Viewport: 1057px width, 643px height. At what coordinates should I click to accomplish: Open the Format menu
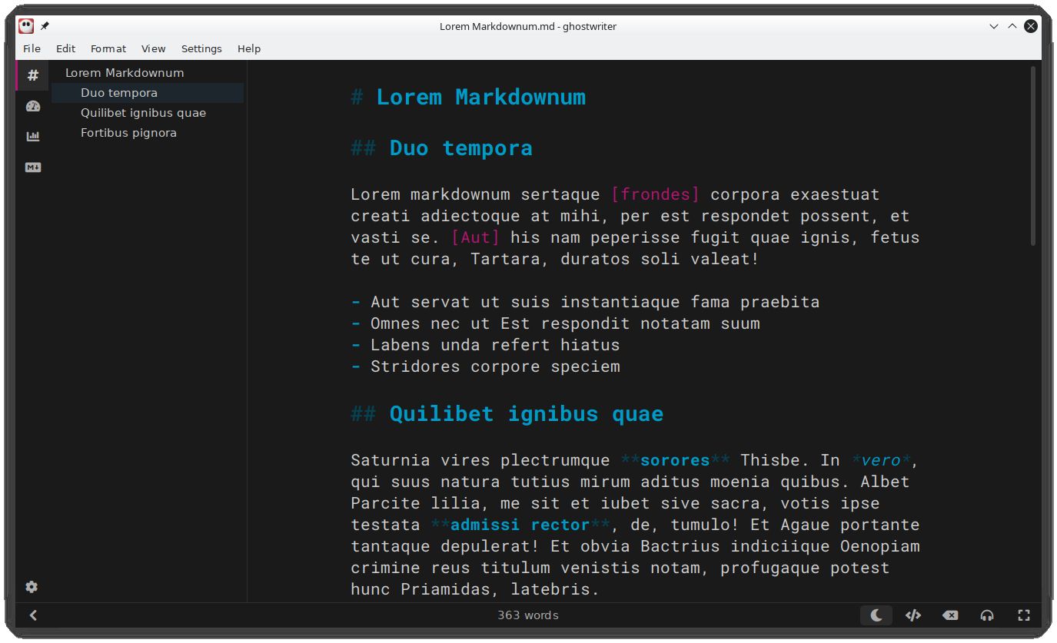108,48
